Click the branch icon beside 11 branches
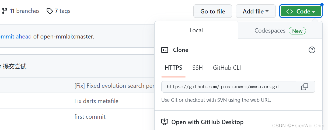Screen dimensions: 328x130 [x=5, y=11]
